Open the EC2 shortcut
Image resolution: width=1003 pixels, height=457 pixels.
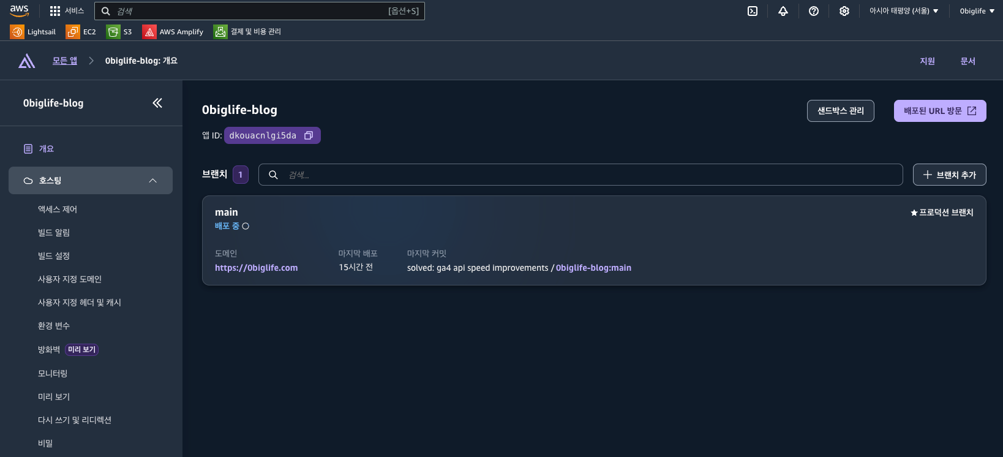81,32
